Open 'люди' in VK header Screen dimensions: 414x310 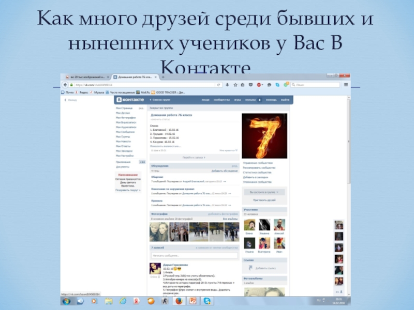pos(205,100)
